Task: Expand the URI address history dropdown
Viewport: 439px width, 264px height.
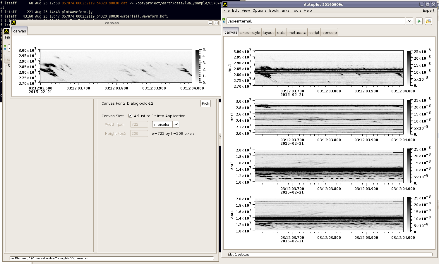Action: point(409,21)
